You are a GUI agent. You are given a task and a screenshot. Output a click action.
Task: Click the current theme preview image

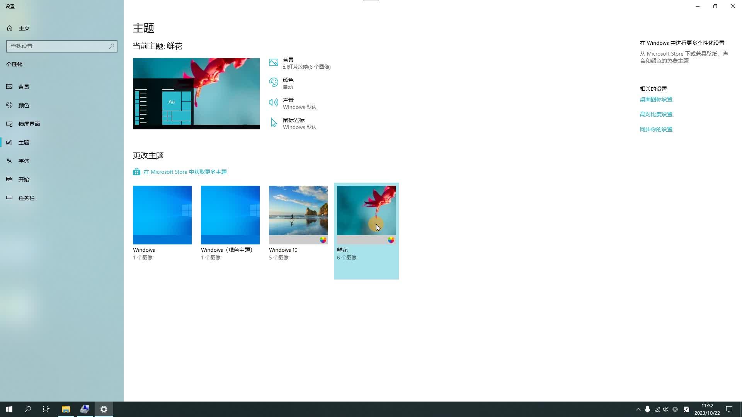pos(196,93)
